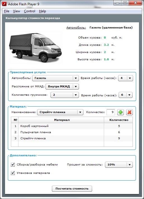144x199 pixels.
Task: Click the Ширина кузова value 2
Action: 105,52
